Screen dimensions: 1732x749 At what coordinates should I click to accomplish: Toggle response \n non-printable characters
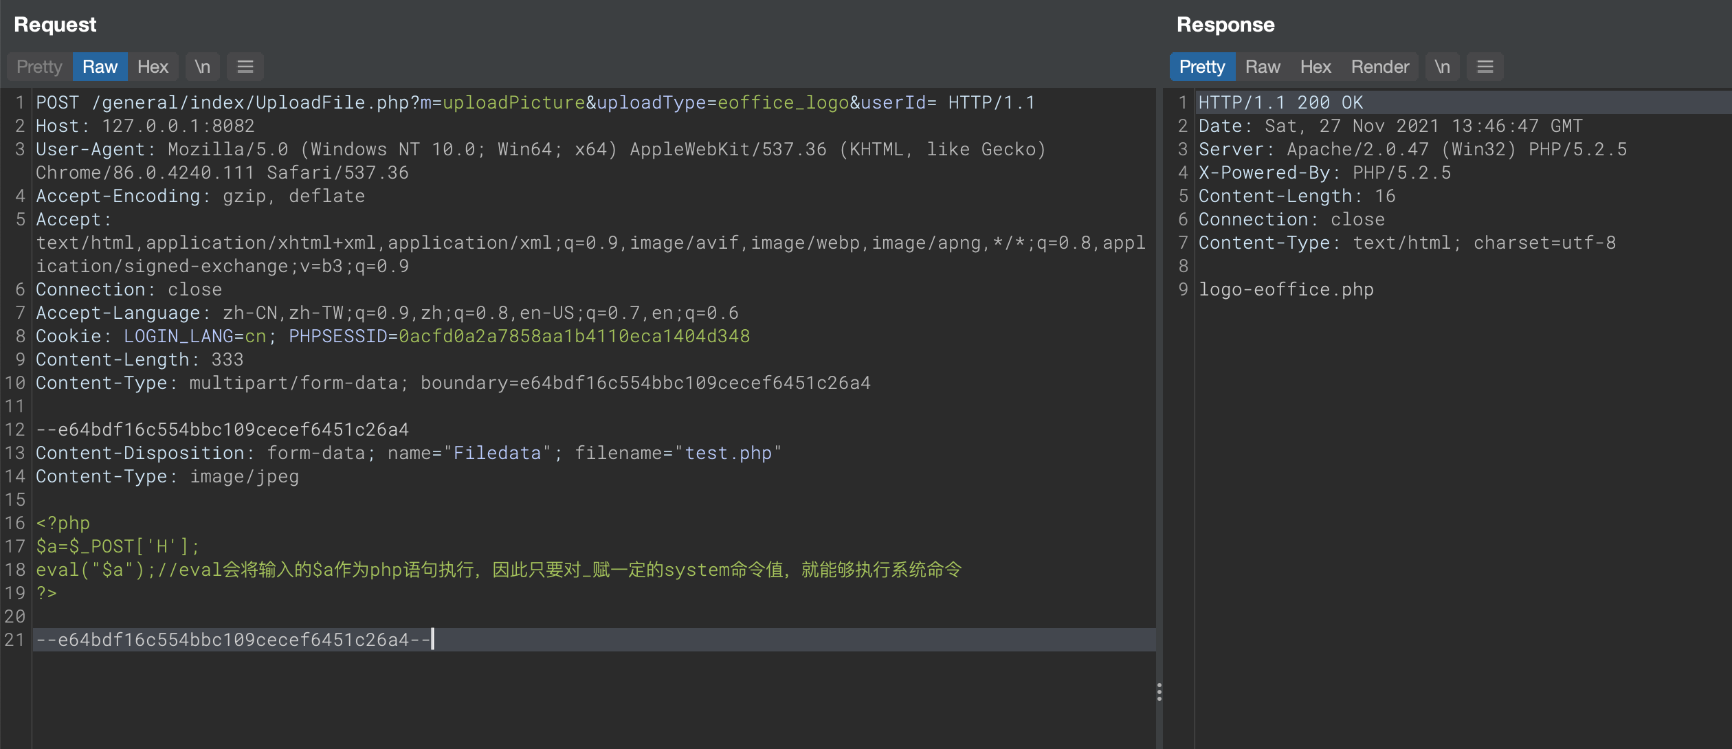tap(1442, 67)
